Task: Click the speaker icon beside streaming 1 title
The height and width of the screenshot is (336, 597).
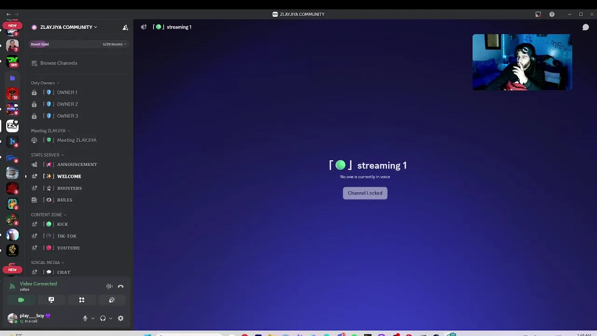Action: click(144, 27)
